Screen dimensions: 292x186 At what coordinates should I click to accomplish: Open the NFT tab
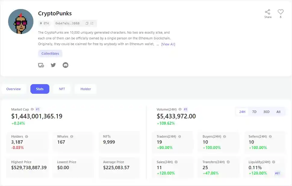(x=62, y=89)
